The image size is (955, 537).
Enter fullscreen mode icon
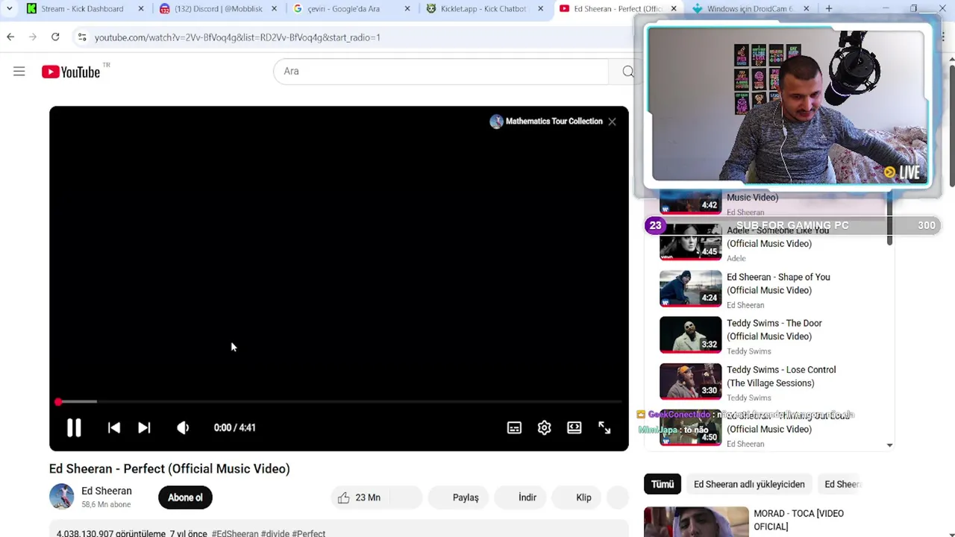coord(604,427)
